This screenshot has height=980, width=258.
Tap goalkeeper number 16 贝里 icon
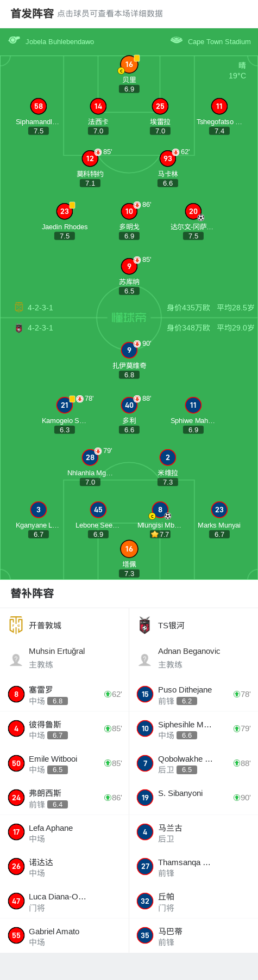(129, 64)
